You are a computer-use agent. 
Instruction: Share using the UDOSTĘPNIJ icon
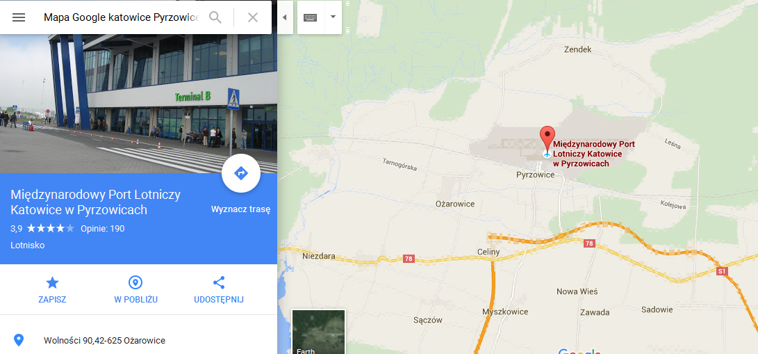pyautogui.click(x=218, y=290)
